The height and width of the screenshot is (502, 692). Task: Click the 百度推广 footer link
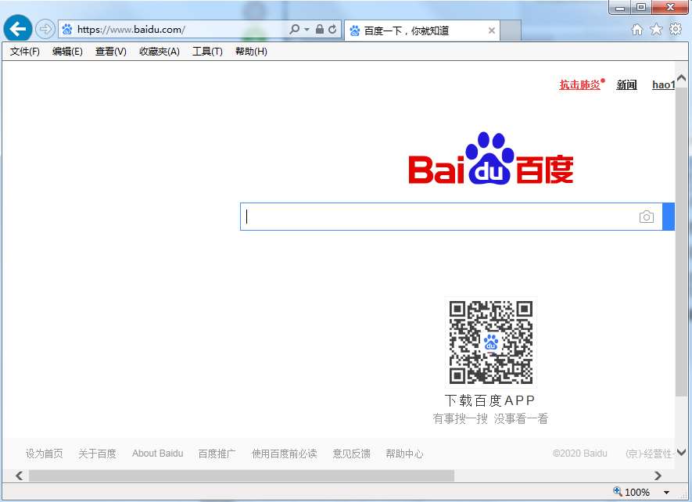217,454
